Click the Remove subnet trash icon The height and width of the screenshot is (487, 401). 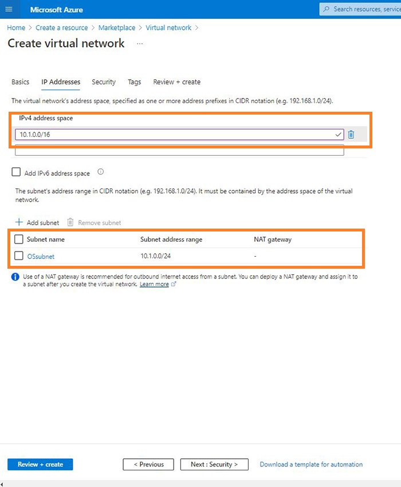coord(70,222)
